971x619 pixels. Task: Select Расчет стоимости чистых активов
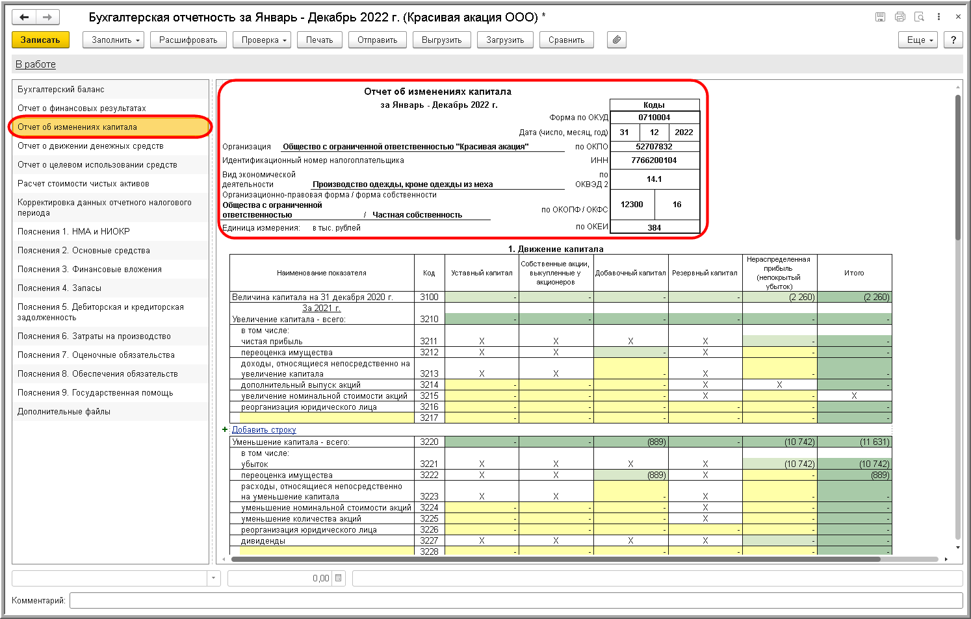tap(110, 184)
